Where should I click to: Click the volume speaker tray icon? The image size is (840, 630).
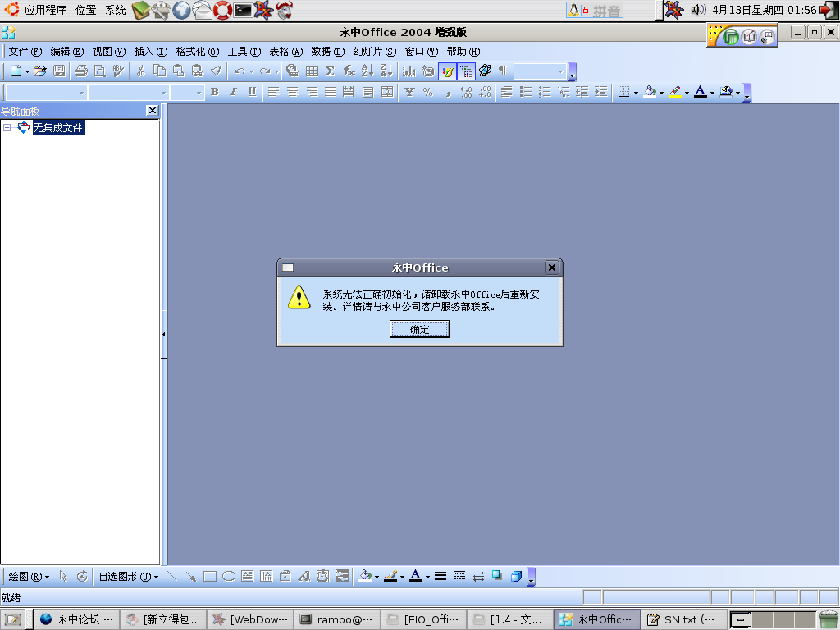pos(698,10)
